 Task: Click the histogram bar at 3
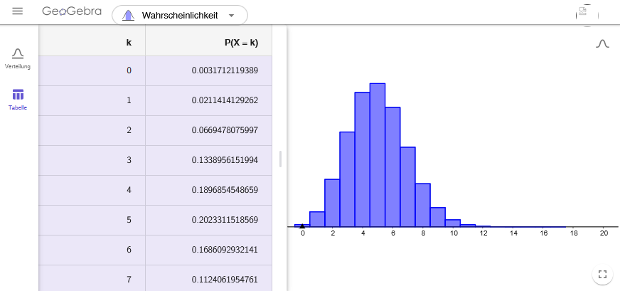348,179
